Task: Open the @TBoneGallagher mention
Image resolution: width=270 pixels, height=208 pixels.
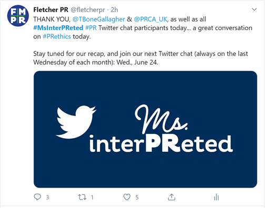Action: pos(99,19)
